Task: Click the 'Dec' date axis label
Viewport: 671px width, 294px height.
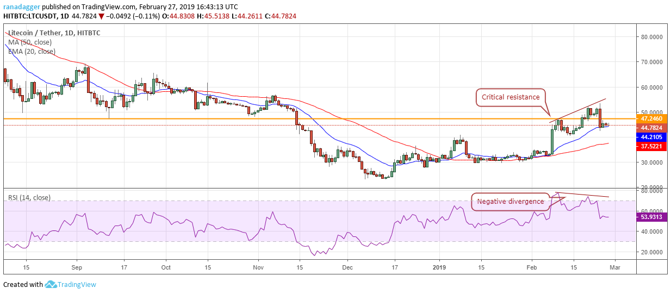Action: tap(348, 267)
